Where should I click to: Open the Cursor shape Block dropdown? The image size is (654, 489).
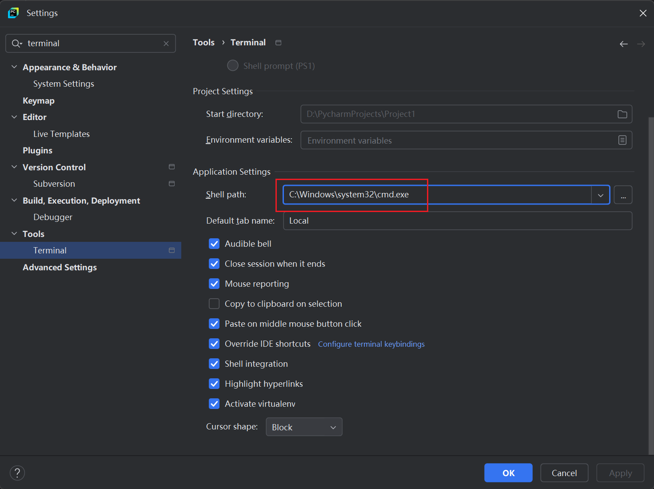point(304,427)
